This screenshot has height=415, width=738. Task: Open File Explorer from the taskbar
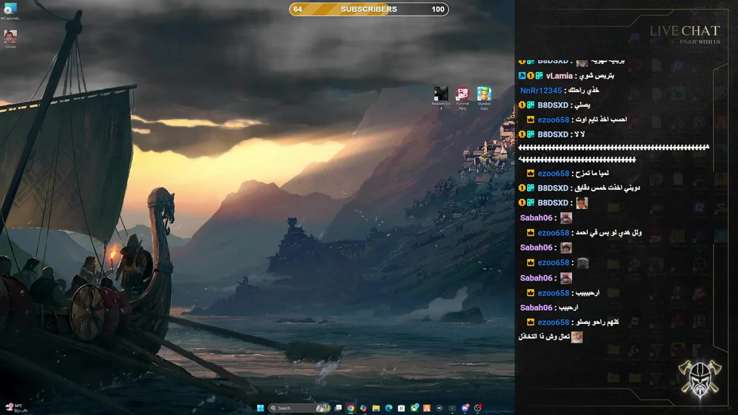point(376,408)
